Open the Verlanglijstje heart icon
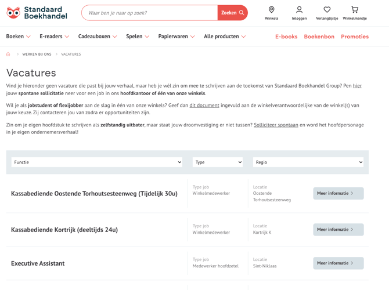 point(327,13)
